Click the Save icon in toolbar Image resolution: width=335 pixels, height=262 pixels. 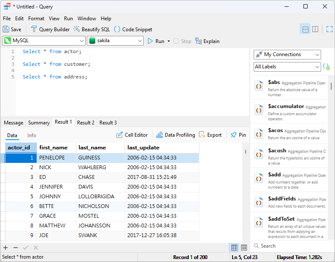pos(6,30)
